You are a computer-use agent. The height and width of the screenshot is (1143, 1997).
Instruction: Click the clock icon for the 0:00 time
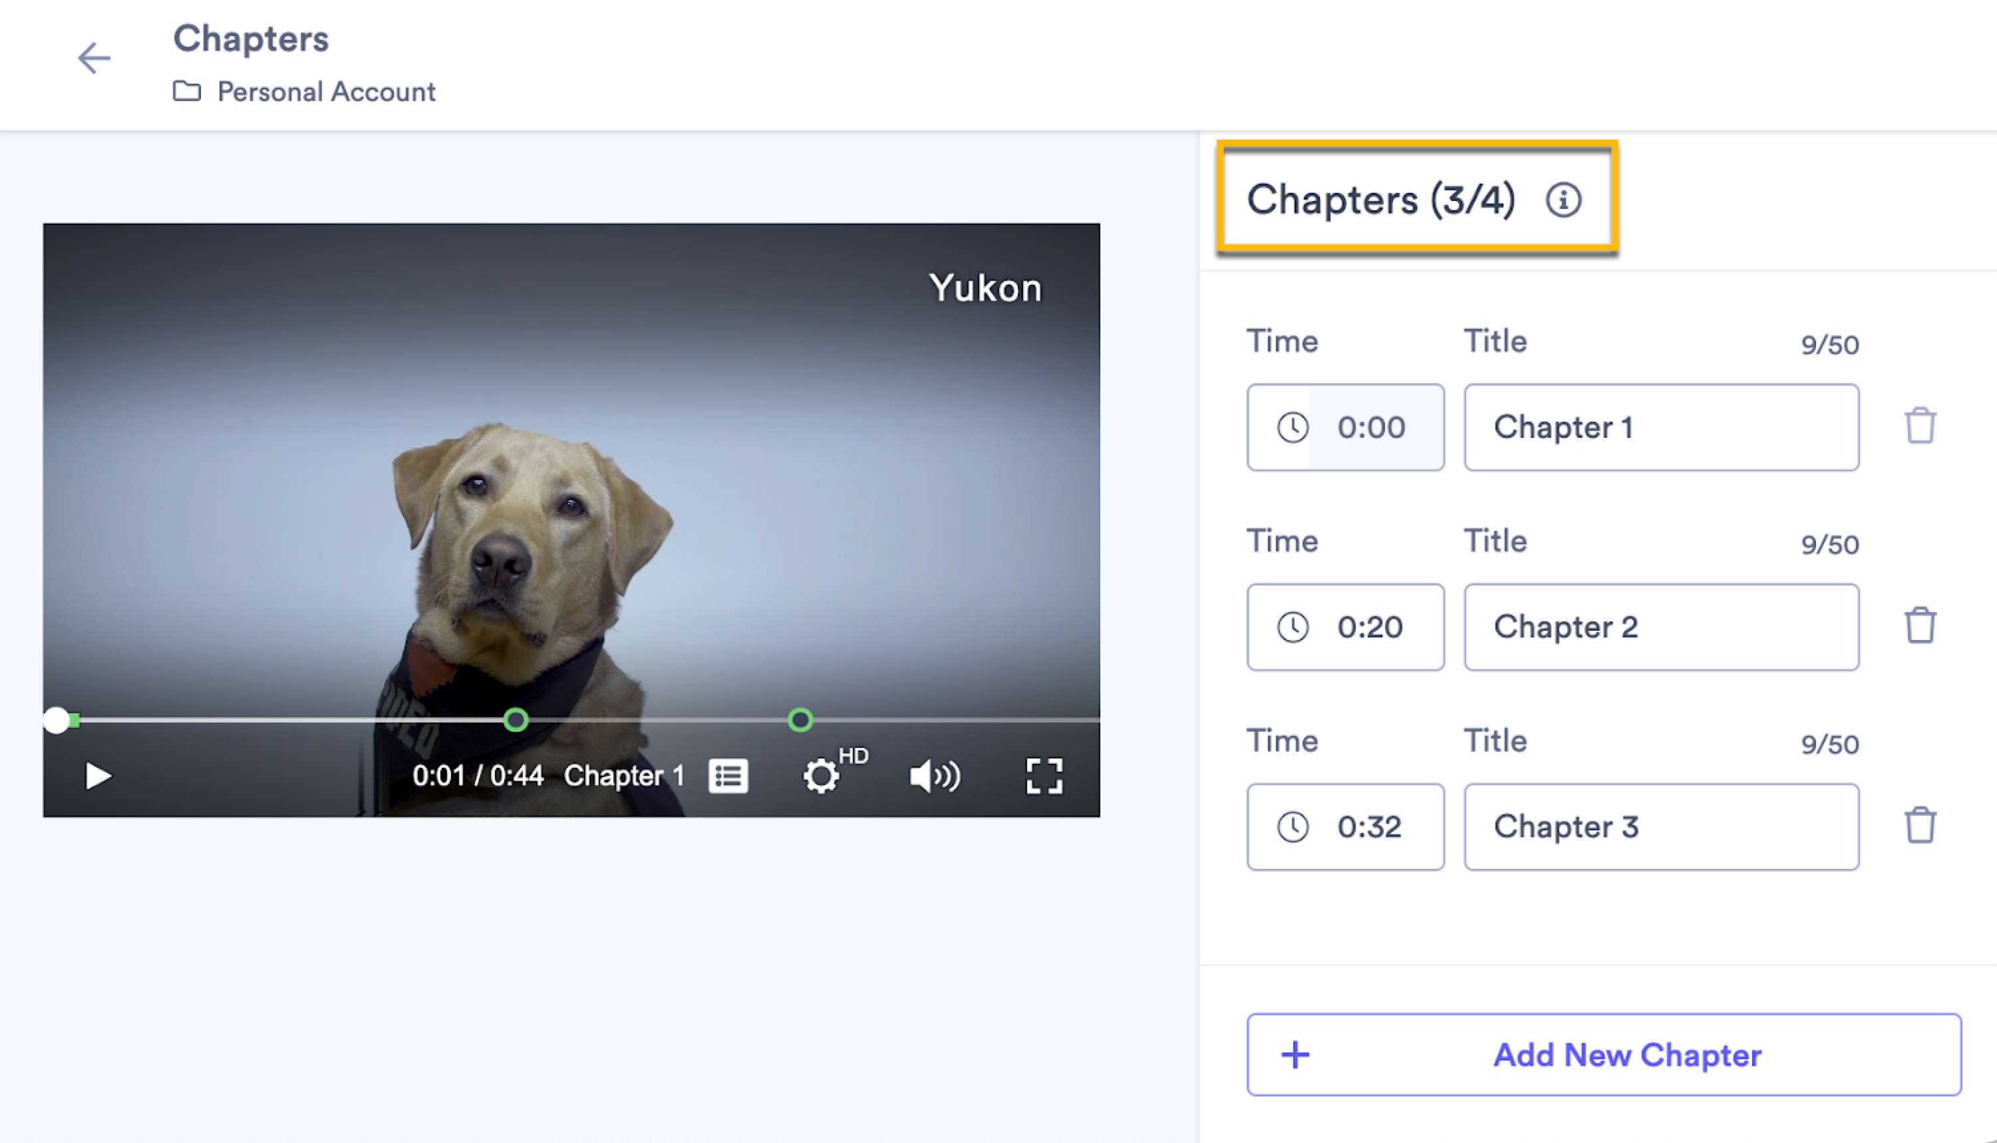click(1293, 428)
